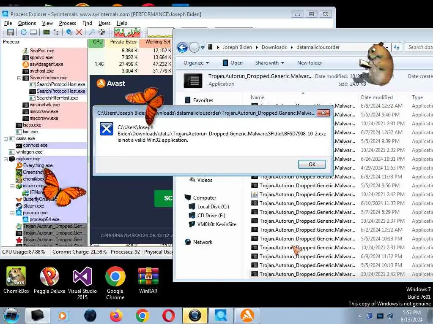433x324 pixels.
Task: Click the Forward arrow in Explorer window
Action: pyautogui.click(x=194, y=47)
